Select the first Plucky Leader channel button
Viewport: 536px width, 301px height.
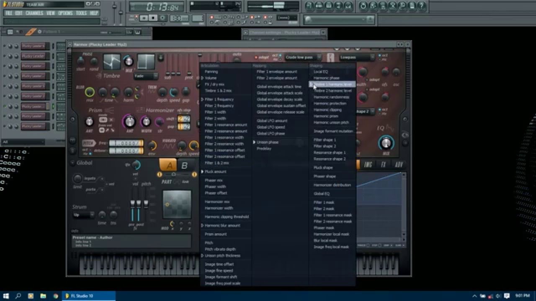coord(33,46)
